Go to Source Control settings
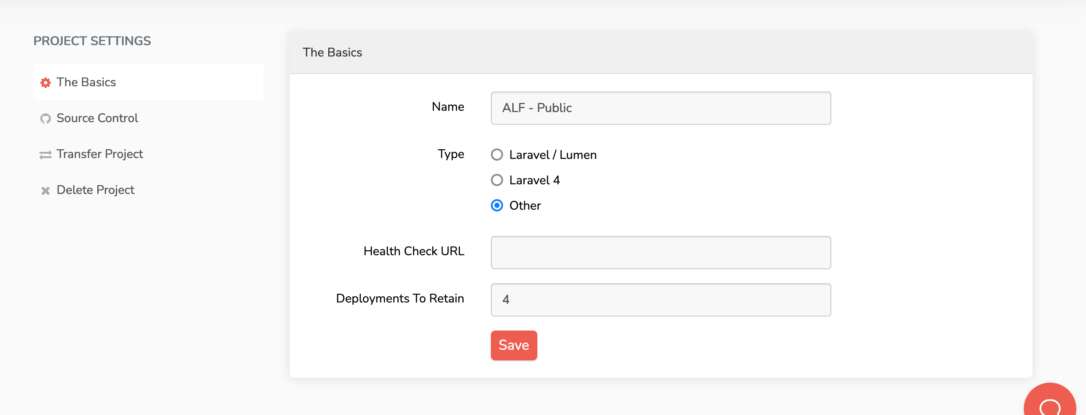 click(97, 118)
